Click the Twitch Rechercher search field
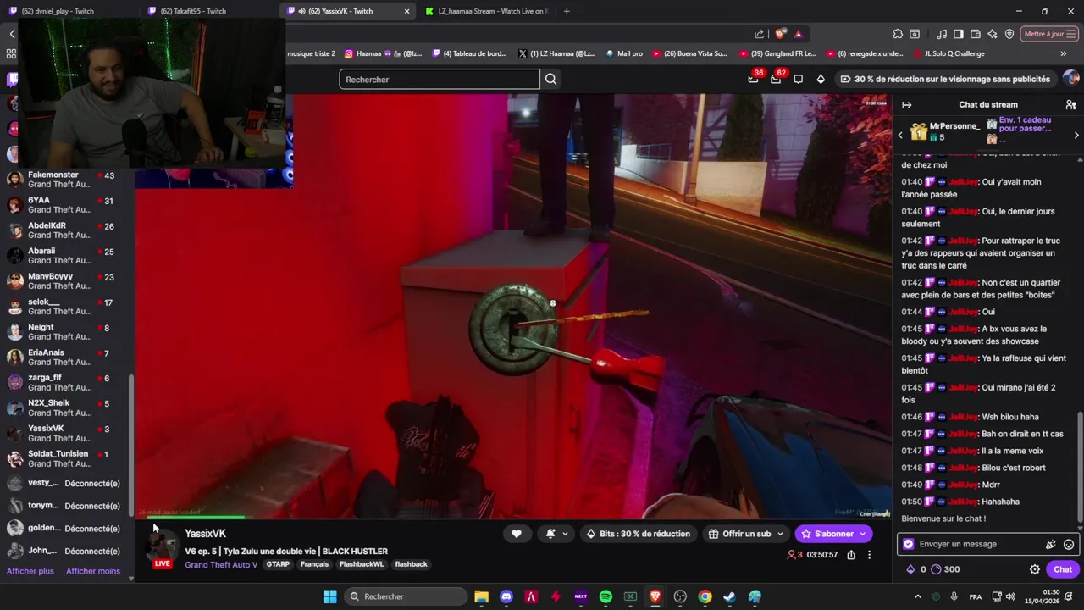1084x610 pixels. [440, 79]
